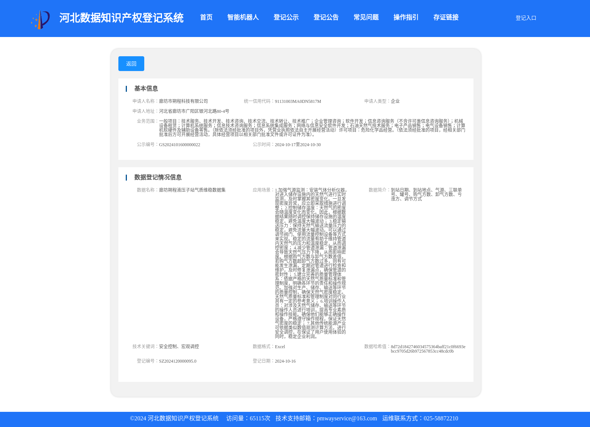This screenshot has width=590, height=427.
Task: Click the 业务范围 description text
Action: (x=312, y=128)
